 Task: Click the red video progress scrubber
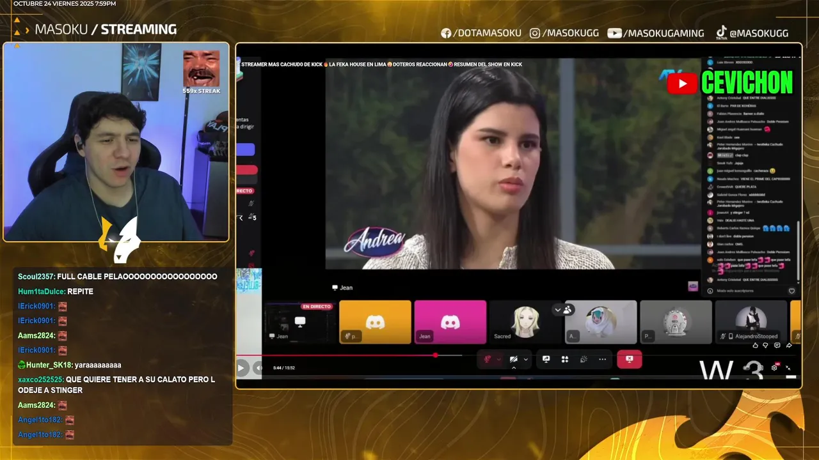[x=435, y=355]
